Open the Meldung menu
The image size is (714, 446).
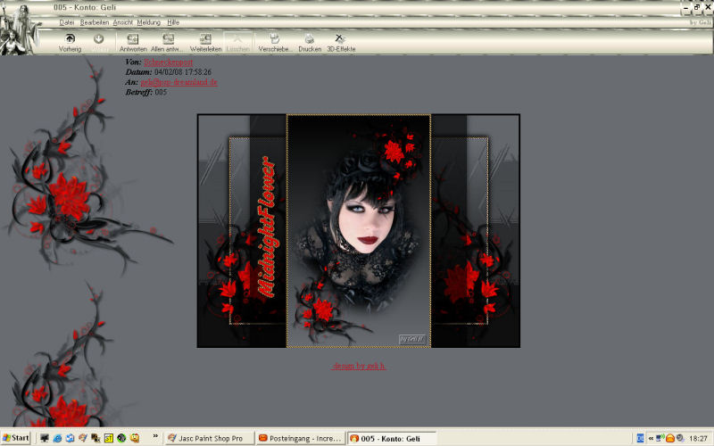[149, 21]
